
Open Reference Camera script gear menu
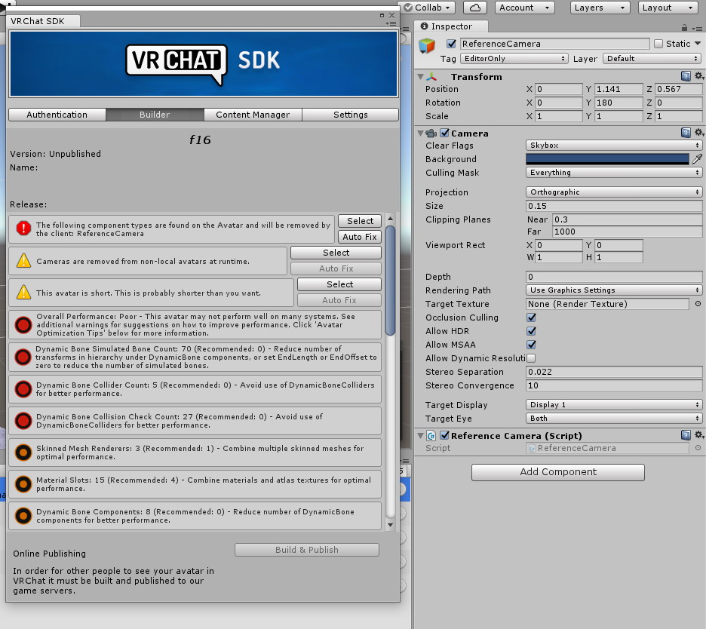(698, 435)
